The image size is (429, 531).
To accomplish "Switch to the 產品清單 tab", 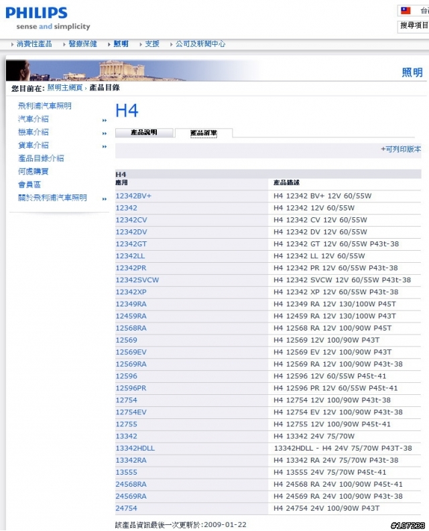I will click(204, 133).
